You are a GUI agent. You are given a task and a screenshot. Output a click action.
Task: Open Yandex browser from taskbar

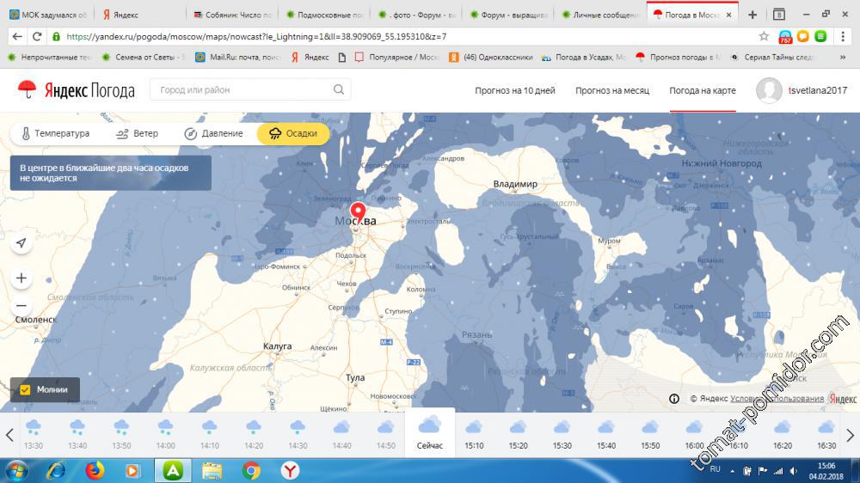[x=290, y=470]
